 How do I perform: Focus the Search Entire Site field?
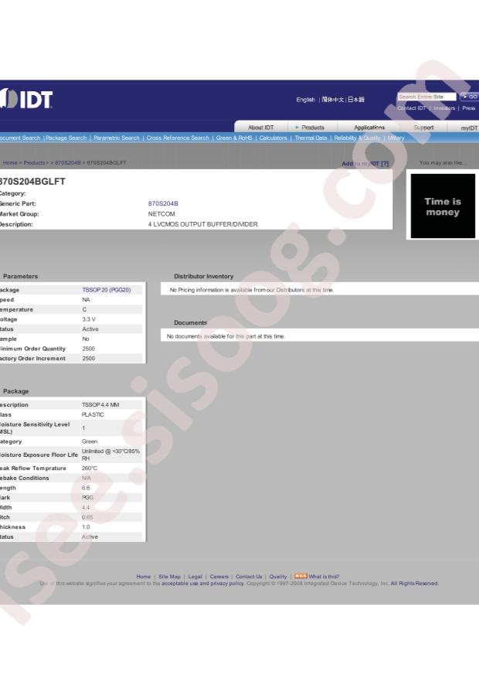click(426, 97)
